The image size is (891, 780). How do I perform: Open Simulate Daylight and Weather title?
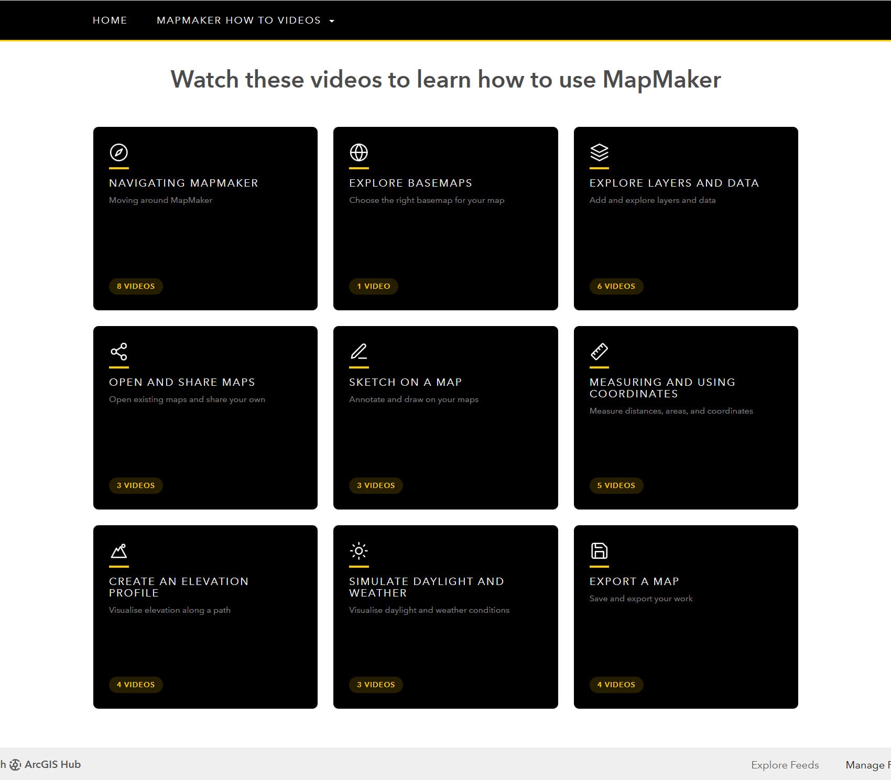click(426, 587)
